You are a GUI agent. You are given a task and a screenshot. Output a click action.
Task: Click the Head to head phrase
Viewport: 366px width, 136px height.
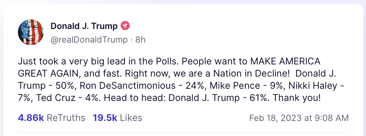135,98
